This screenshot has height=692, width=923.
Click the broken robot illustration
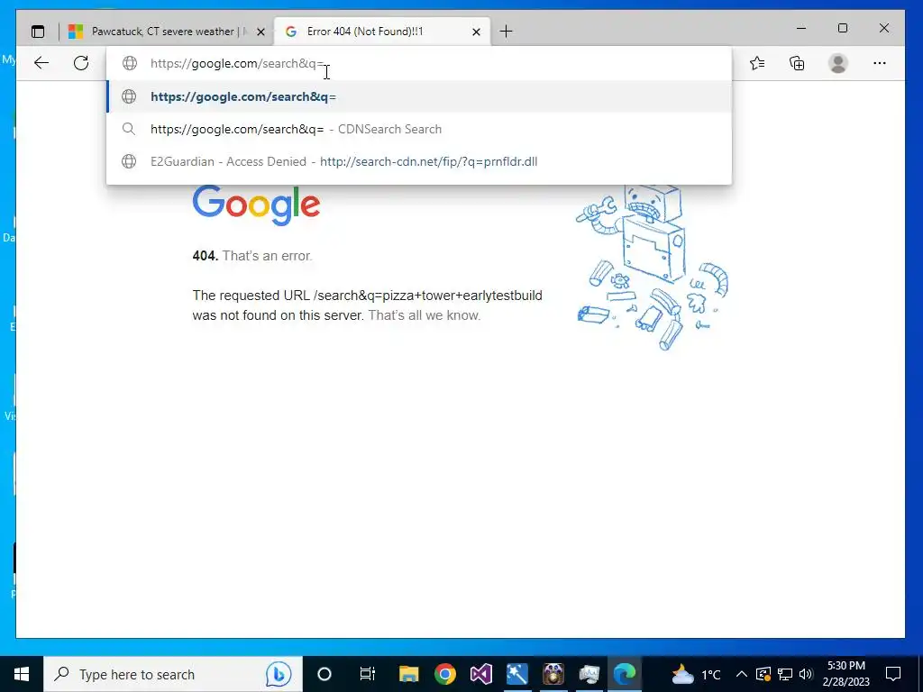coord(653,268)
